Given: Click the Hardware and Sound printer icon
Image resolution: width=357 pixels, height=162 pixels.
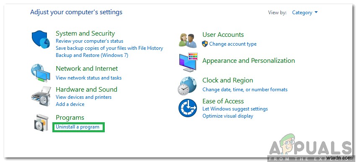Looking at the screenshot, I should click(x=41, y=96).
